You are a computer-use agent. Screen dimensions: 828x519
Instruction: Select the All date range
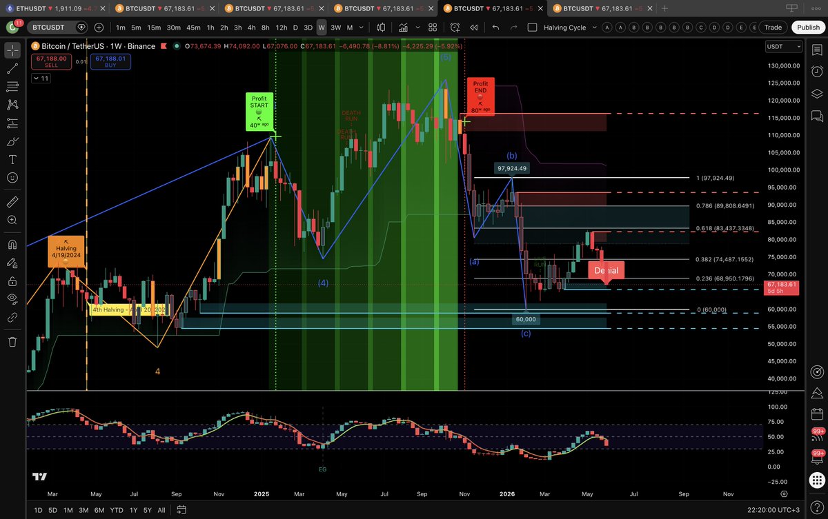point(161,510)
